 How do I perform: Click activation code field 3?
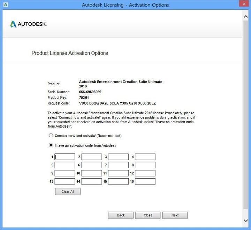(118, 157)
